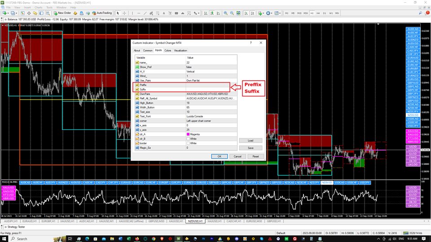Draw a vertical line tool
The image size is (431, 242).
(132, 13)
